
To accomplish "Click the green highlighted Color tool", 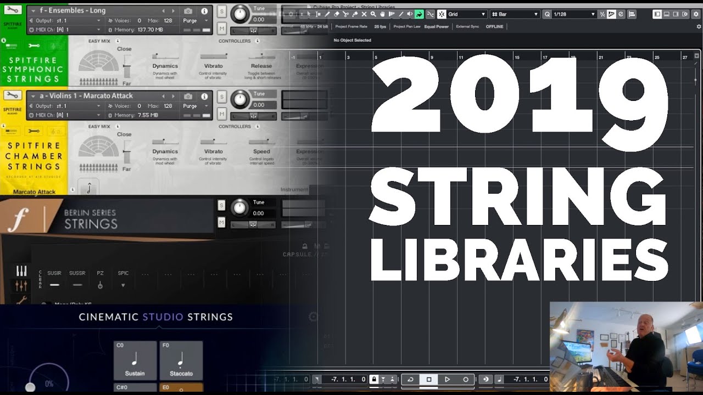I will click(419, 14).
